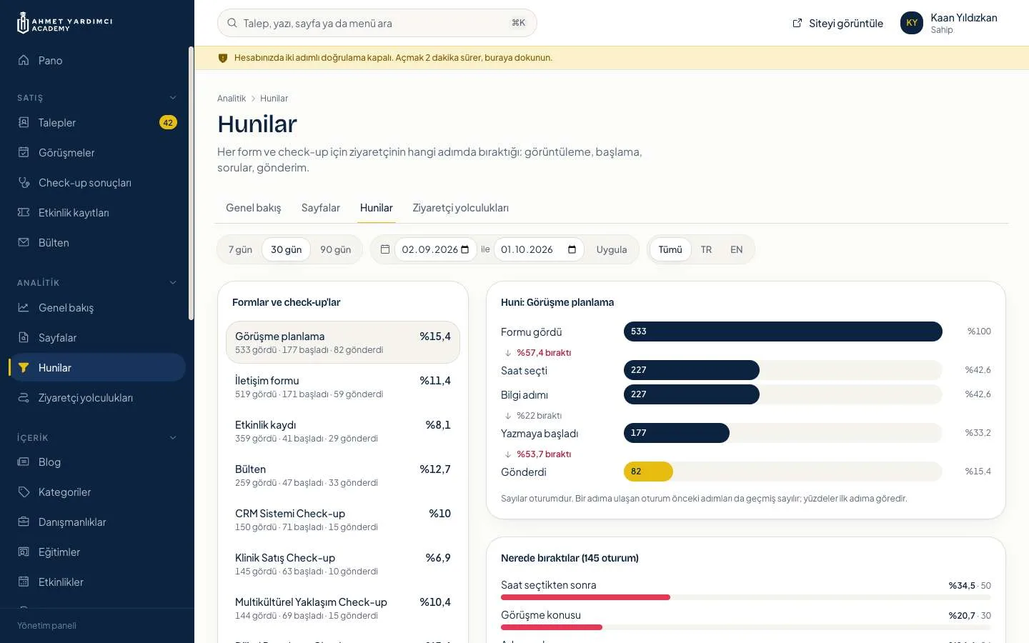Viewport: 1029px width, 643px height.
Task: Click the Formu gördü bar showing 533
Action: pos(783,332)
